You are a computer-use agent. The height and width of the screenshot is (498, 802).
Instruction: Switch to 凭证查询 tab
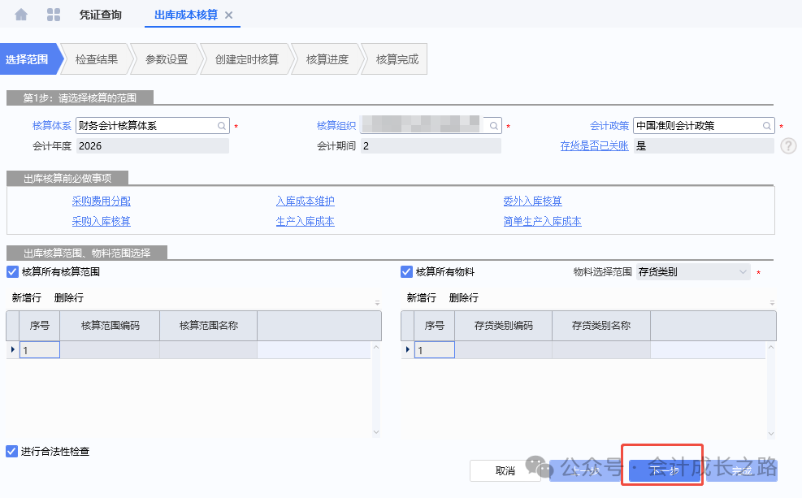point(101,15)
